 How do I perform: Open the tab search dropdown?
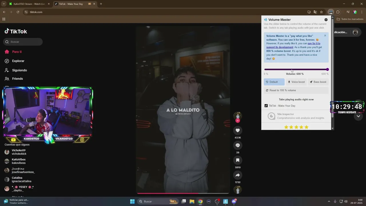[4, 4]
